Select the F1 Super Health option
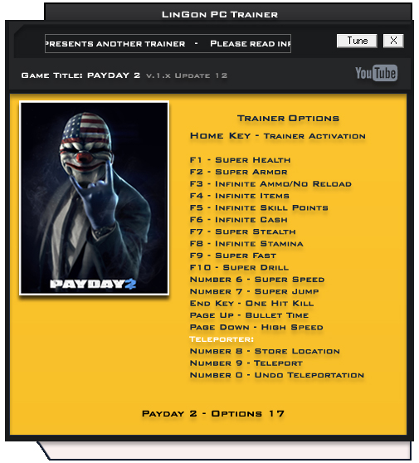The height and width of the screenshot is (463, 419). tap(240, 160)
